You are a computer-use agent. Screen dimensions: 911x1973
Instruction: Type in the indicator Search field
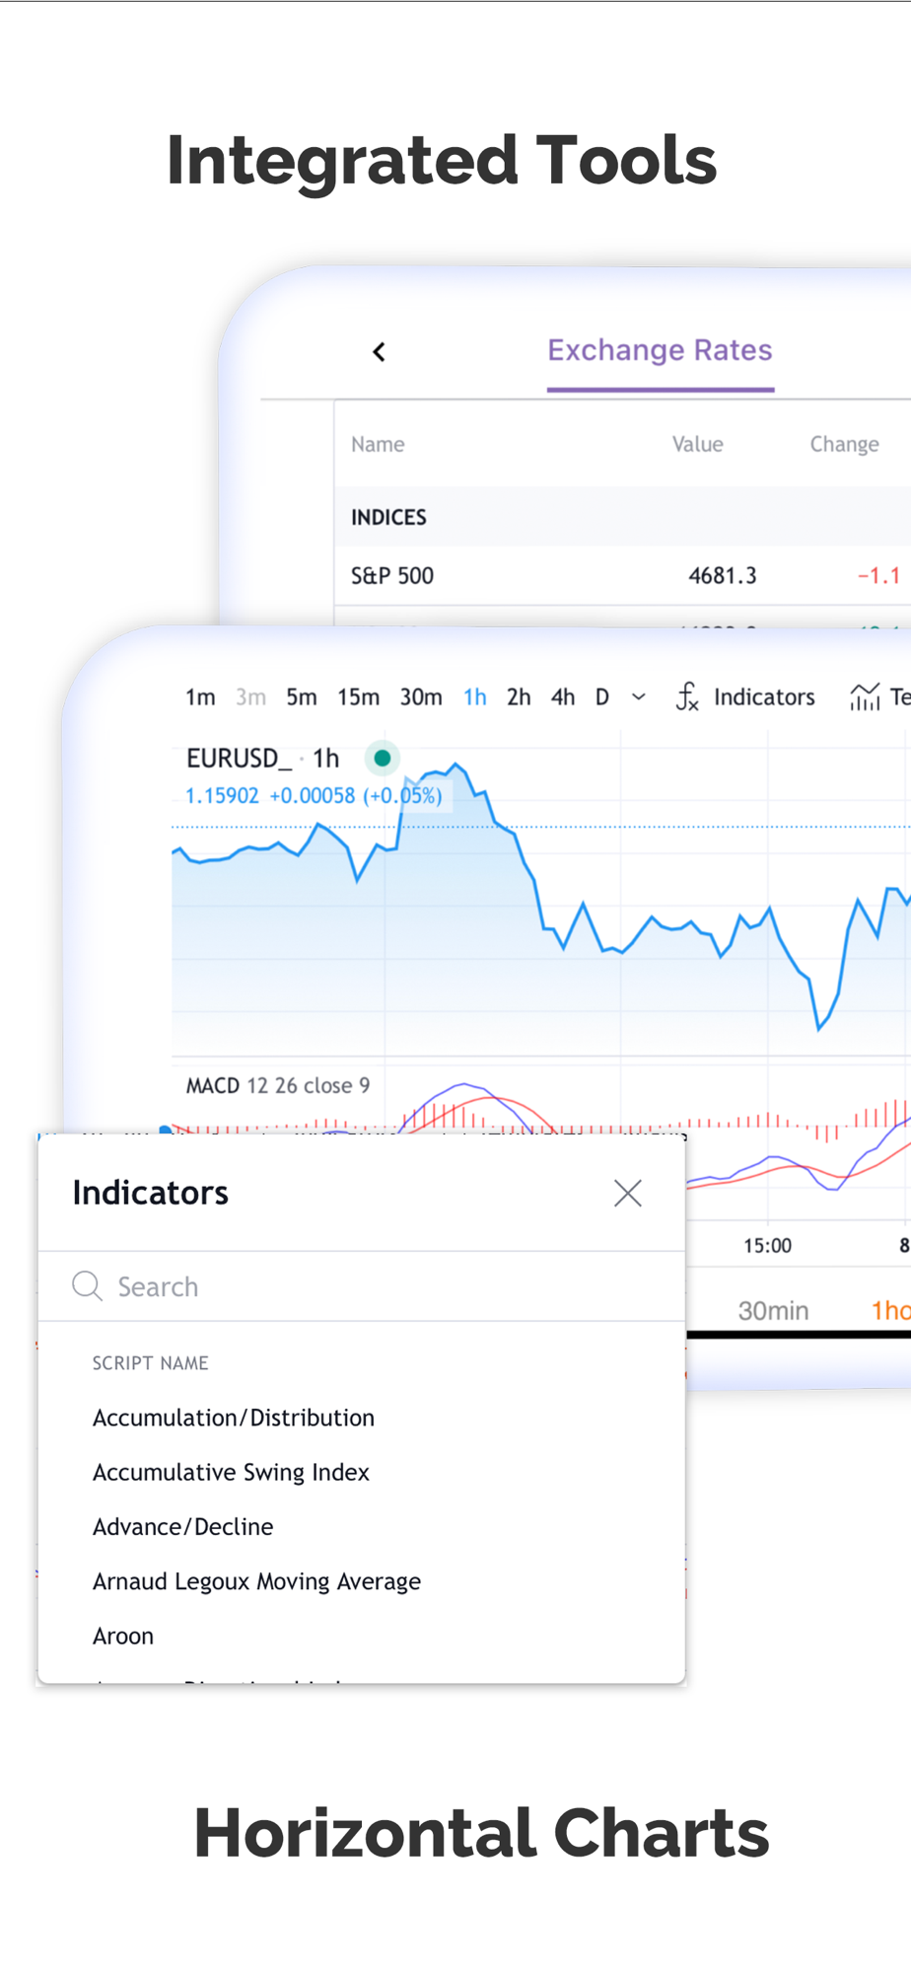point(375,1286)
